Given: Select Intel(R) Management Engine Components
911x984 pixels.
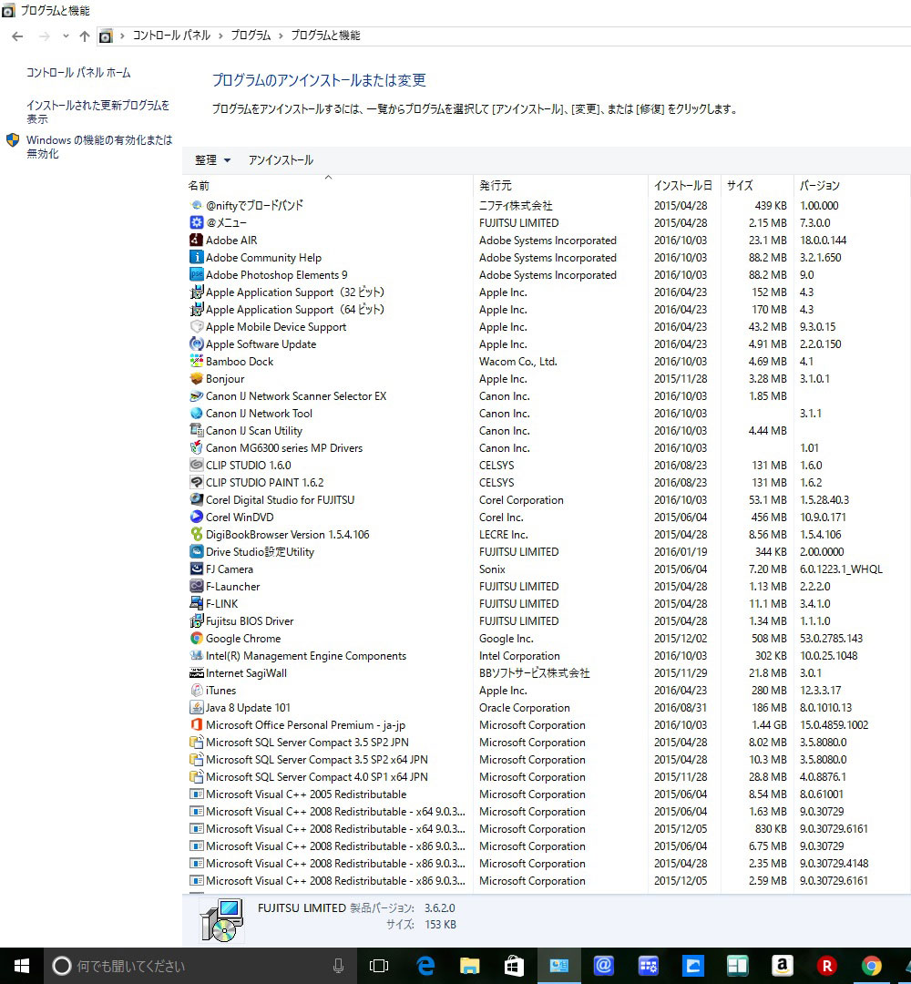Looking at the screenshot, I should click(546, 655).
